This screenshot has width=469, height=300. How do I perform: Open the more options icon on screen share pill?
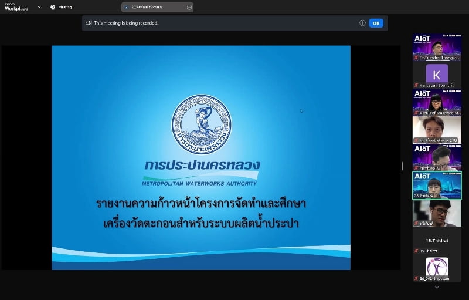pyautogui.click(x=189, y=7)
